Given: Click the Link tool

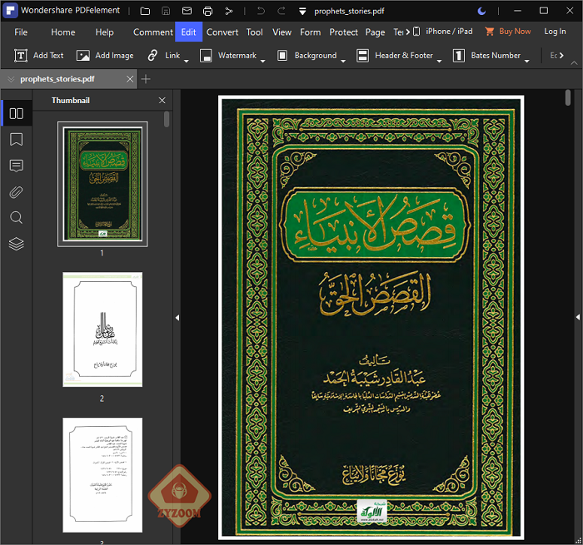Looking at the screenshot, I should (x=164, y=56).
